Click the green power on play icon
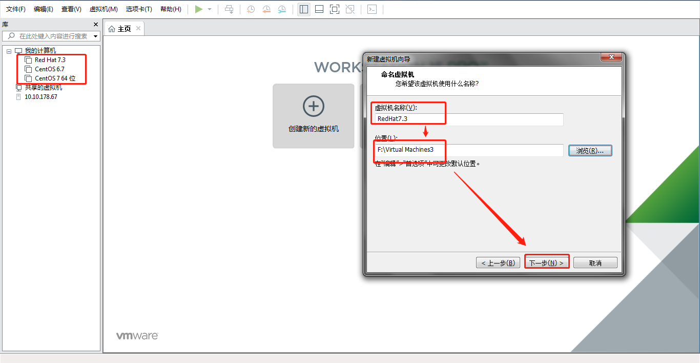The height and width of the screenshot is (363, 700). [x=199, y=9]
